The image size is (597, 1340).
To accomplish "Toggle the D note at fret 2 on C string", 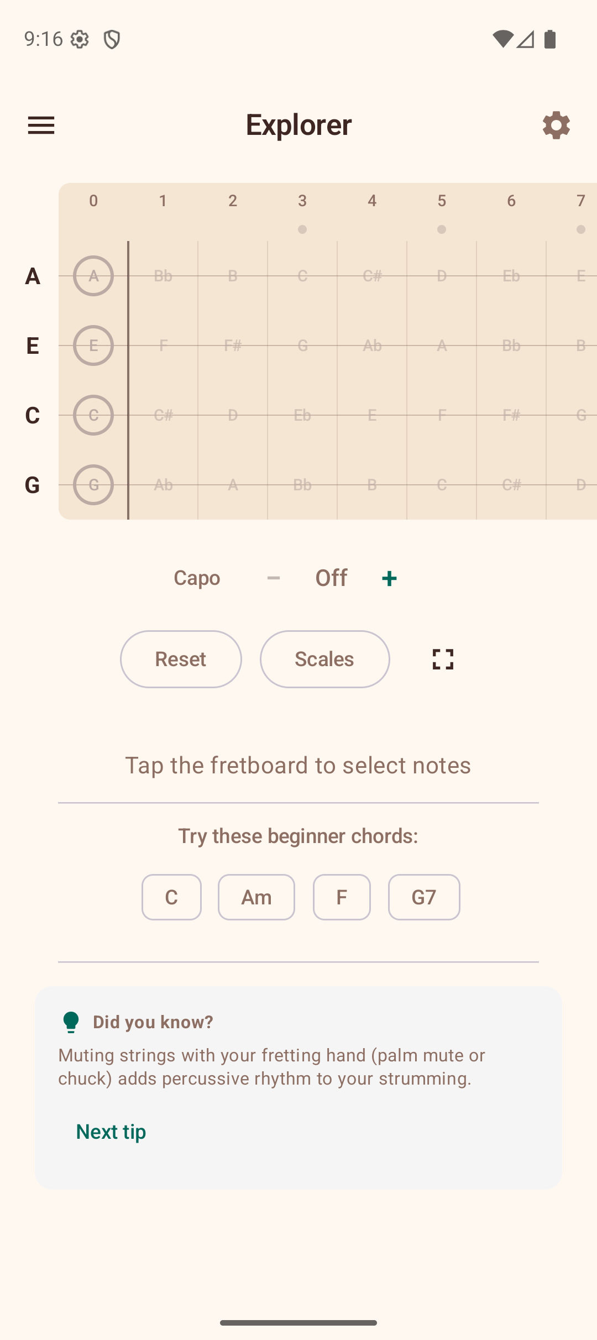I will coord(232,415).
